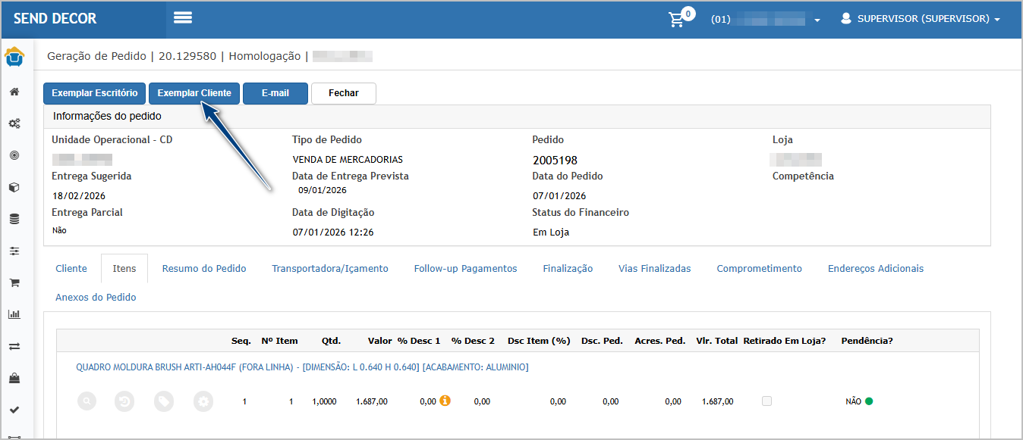Expand the SUPERVISOR user dropdown
1023x440 pixels.
click(920, 19)
